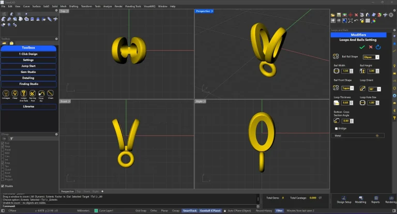Click the Bail Rail Shape icon
Image resolution: width=397 pixels, height=214 pixels.
tap(336, 56)
